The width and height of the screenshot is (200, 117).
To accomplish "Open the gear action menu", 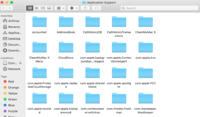I will [73, 8].
